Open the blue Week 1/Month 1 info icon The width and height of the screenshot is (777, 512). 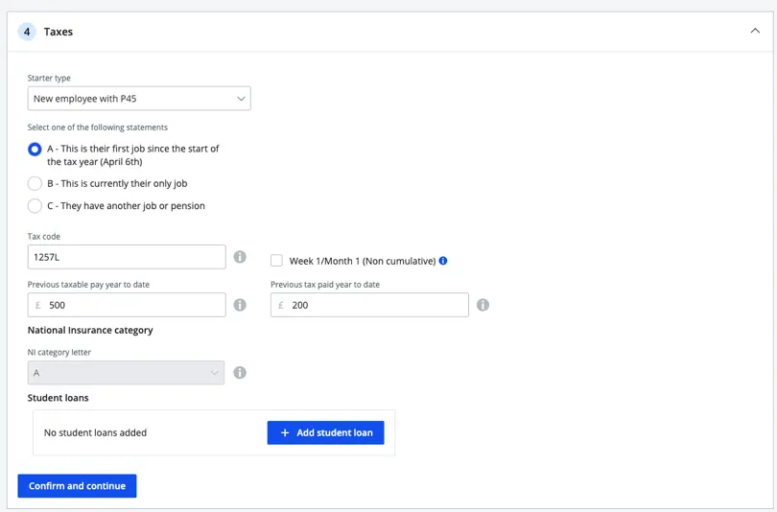(443, 261)
